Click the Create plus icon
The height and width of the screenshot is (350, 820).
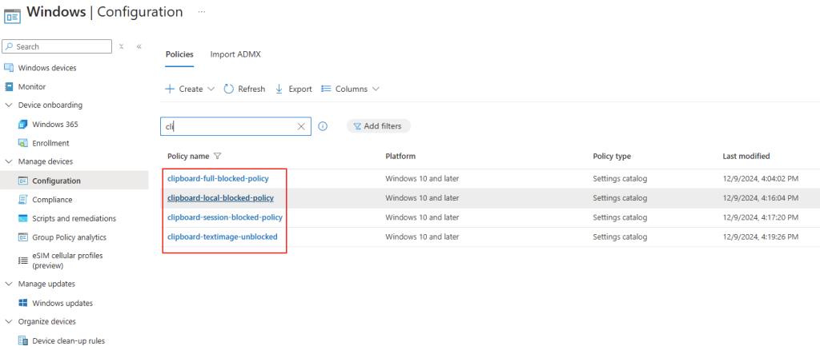pyautogui.click(x=170, y=89)
